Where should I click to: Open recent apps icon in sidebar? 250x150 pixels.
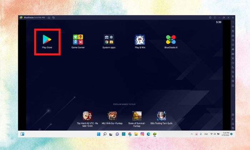click(x=233, y=128)
